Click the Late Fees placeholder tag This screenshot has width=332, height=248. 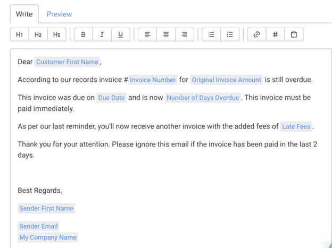(296, 126)
